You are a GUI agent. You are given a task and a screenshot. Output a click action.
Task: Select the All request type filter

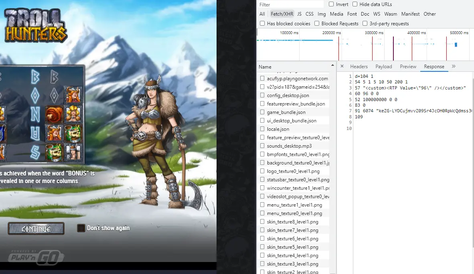pos(262,14)
